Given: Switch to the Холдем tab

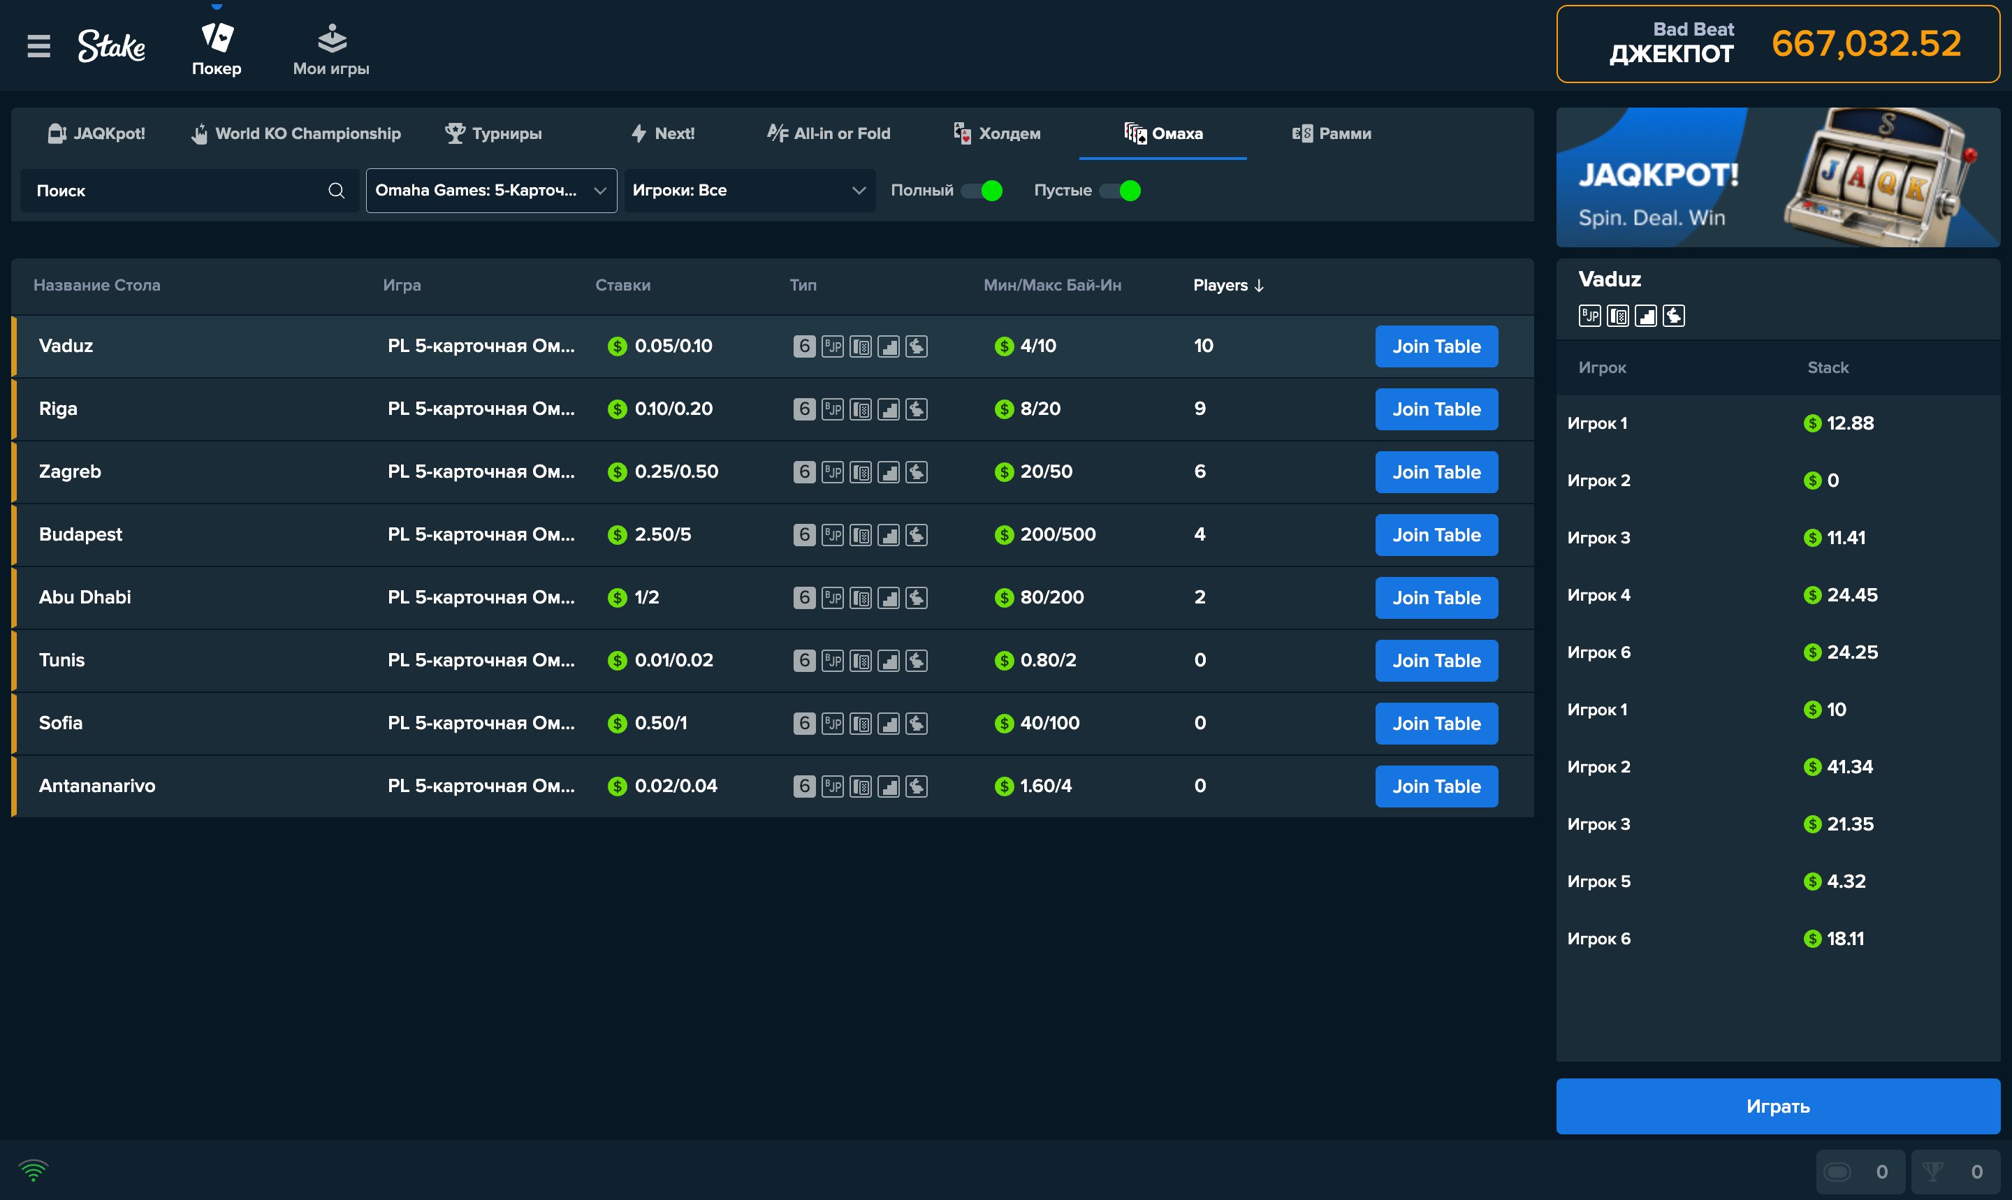Looking at the screenshot, I should [997, 133].
